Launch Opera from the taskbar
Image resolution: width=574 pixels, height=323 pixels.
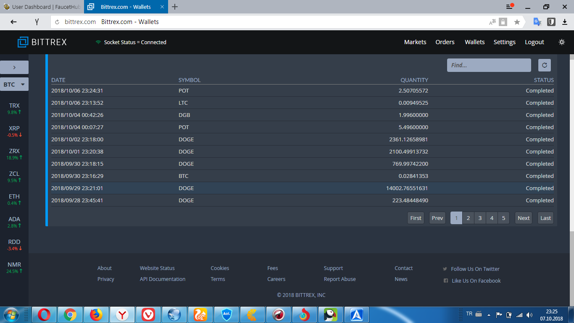(x=44, y=315)
